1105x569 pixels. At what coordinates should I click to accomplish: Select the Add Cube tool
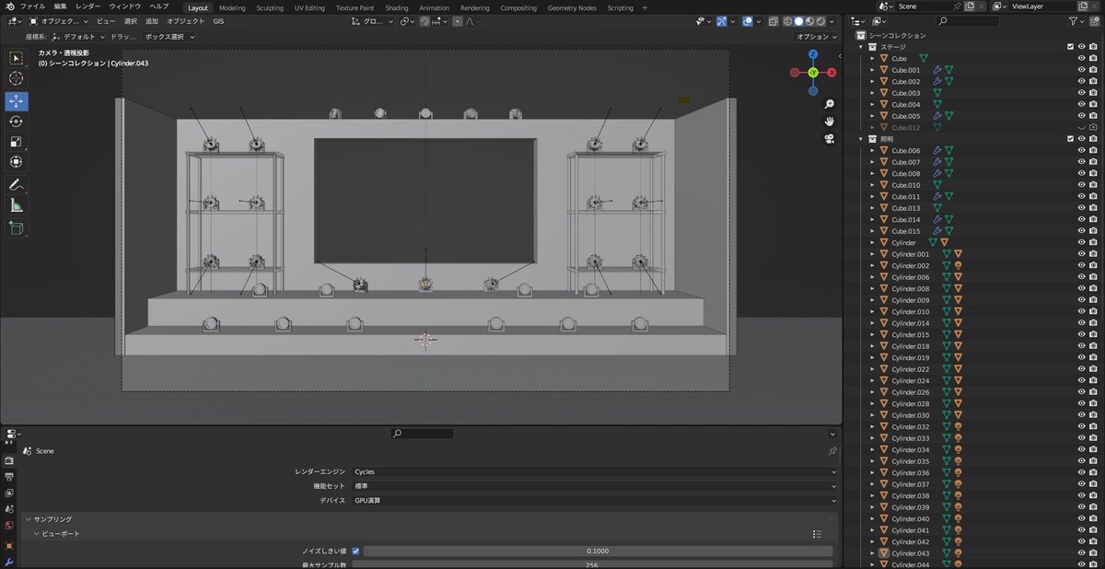point(17,228)
